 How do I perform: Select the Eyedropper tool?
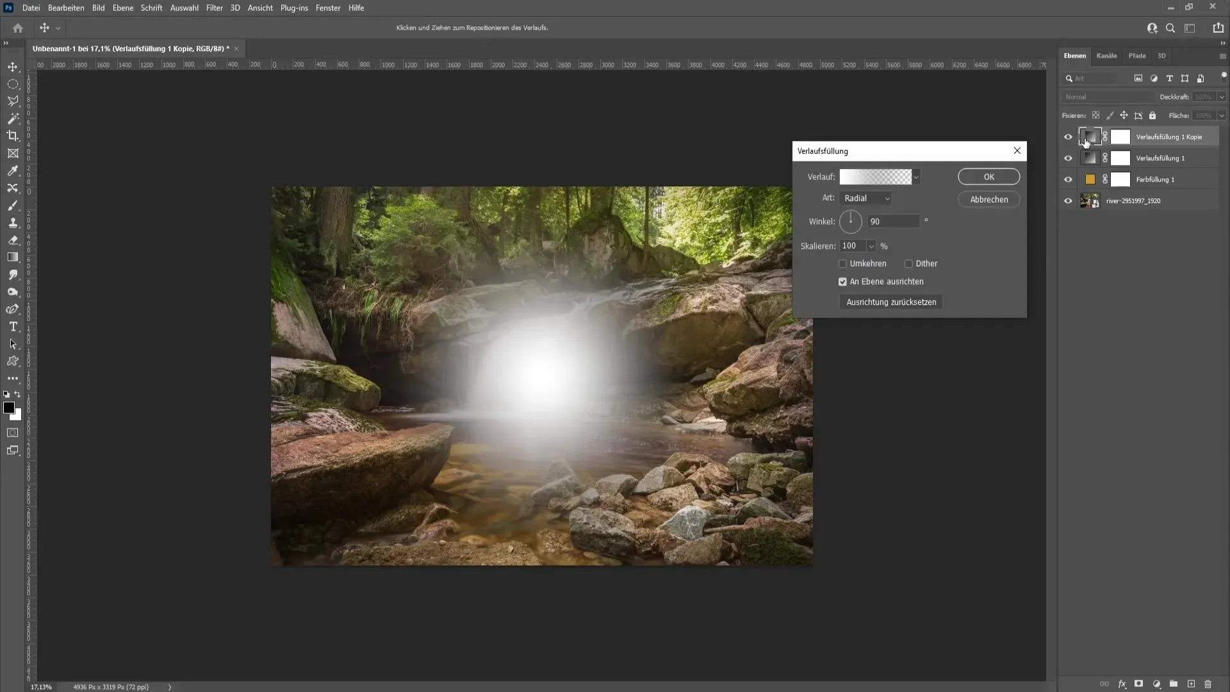point(13,170)
